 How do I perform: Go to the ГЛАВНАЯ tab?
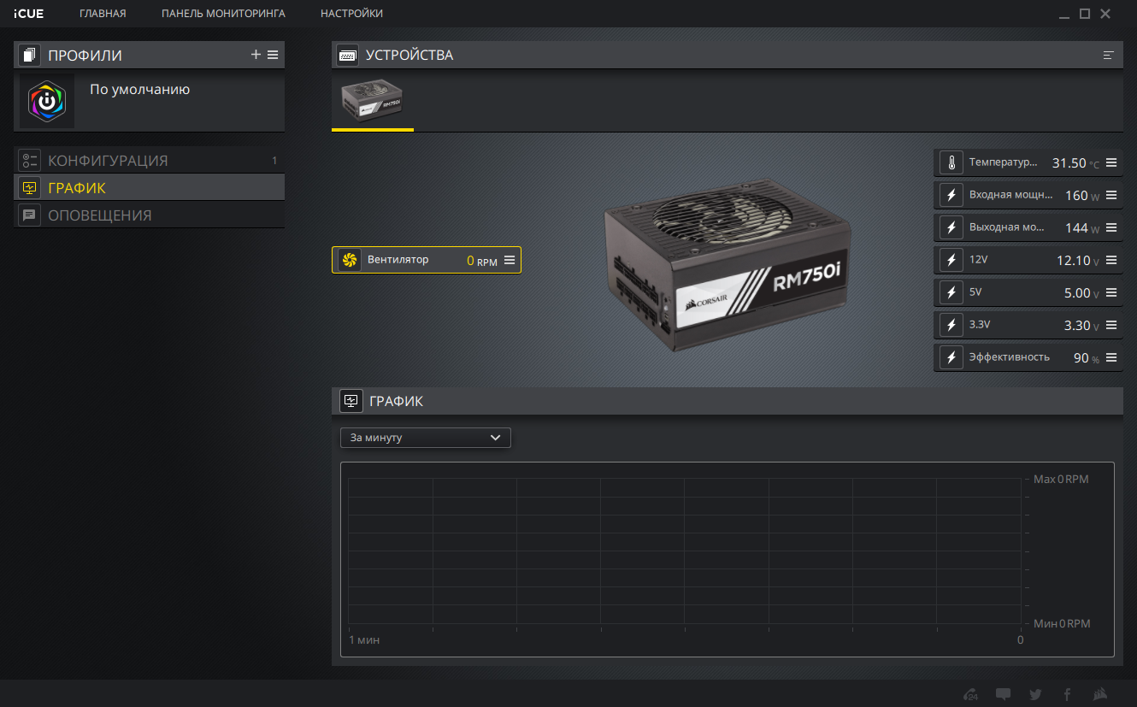(x=103, y=14)
